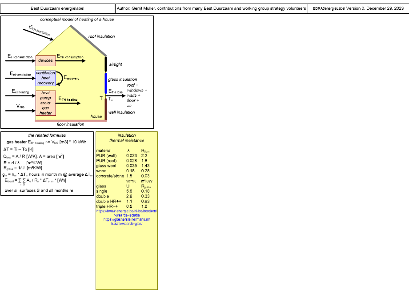The image size is (409, 293).
Task: Click the "E el ventilation" arrow label
Action: [20, 74]
